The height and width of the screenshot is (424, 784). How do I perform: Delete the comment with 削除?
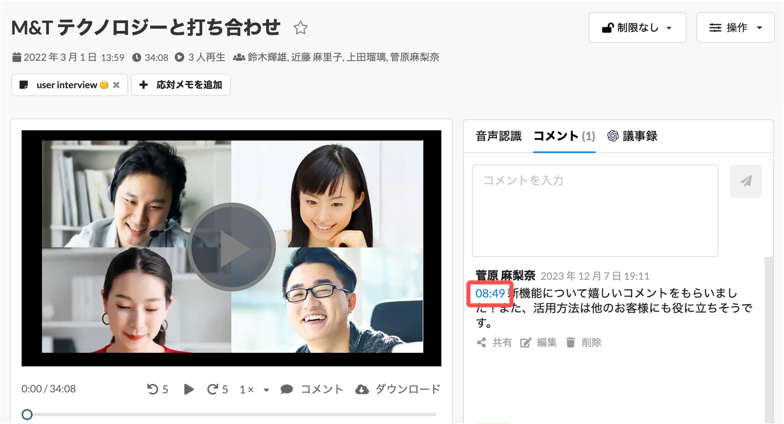tap(583, 342)
